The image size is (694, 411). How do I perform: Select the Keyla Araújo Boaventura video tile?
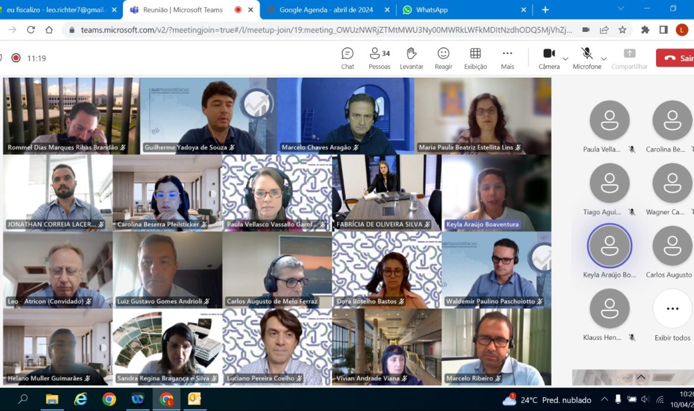pyautogui.click(x=496, y=192)
